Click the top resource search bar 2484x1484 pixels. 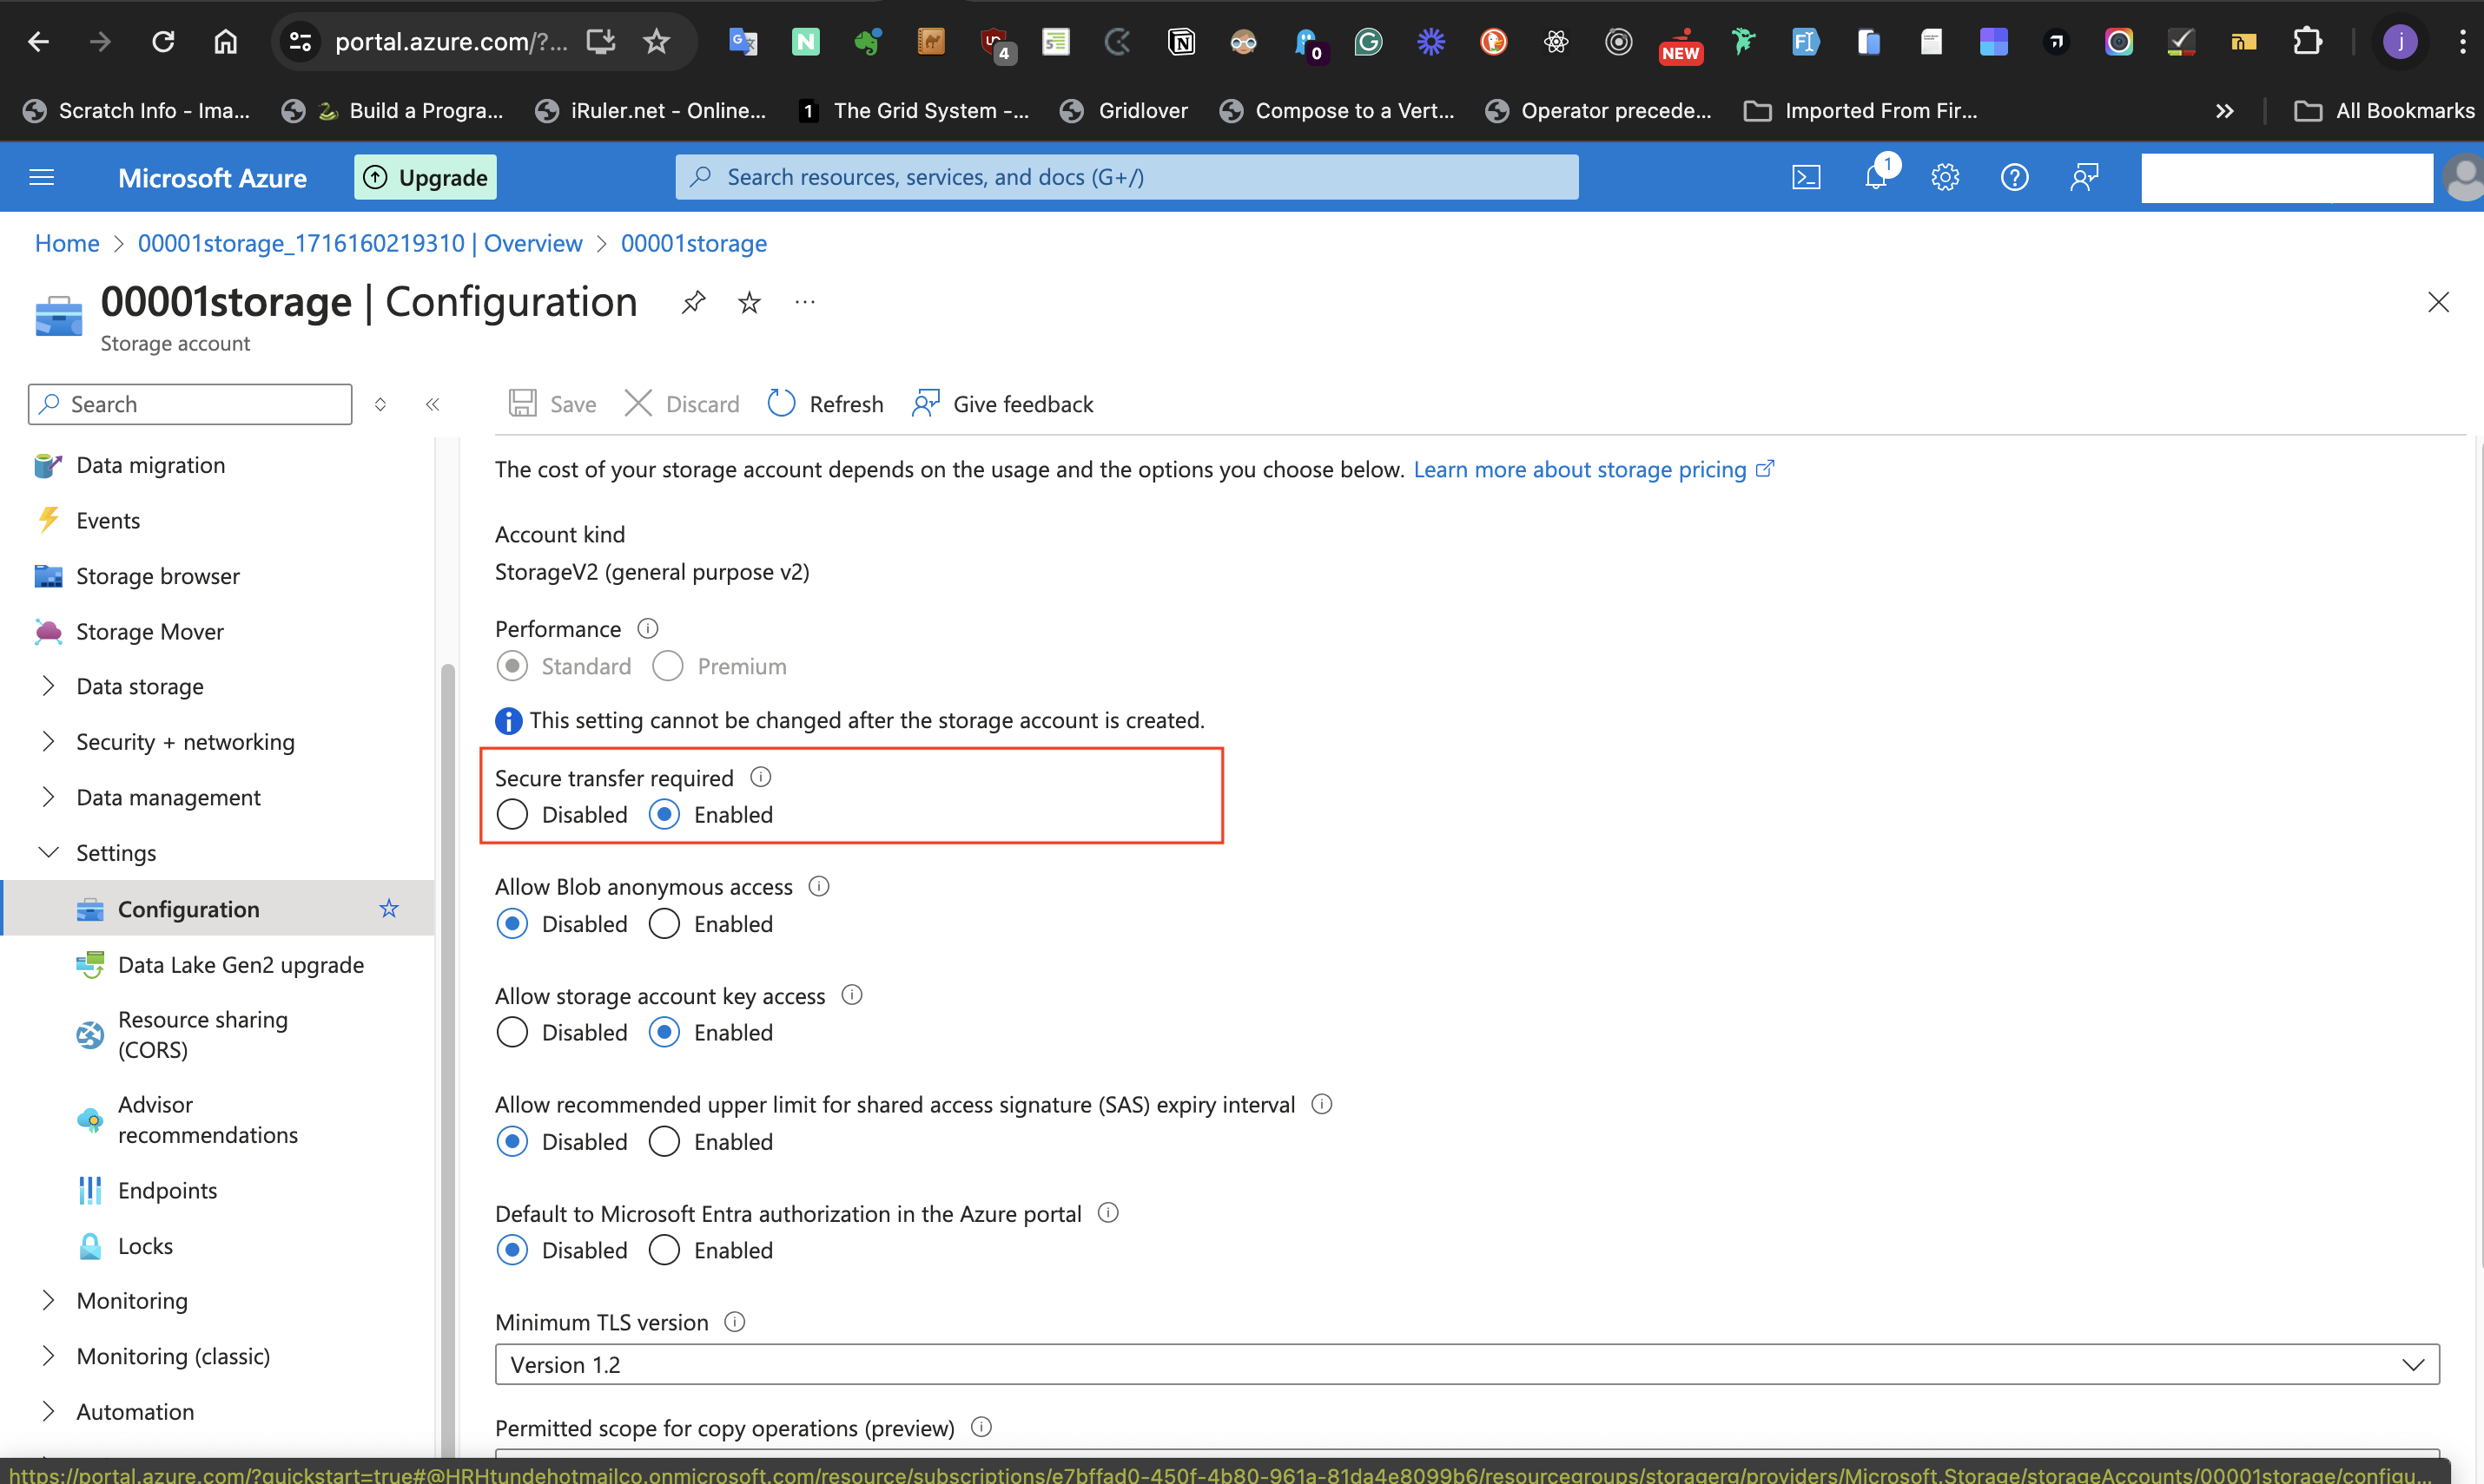[1126, 177]
